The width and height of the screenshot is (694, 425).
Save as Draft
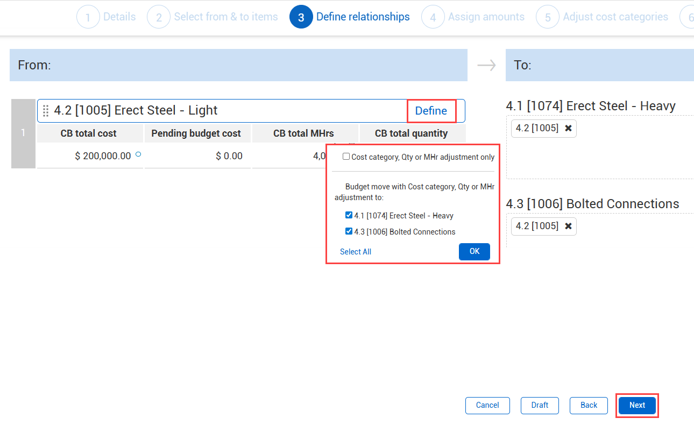[x=540, y=405]
